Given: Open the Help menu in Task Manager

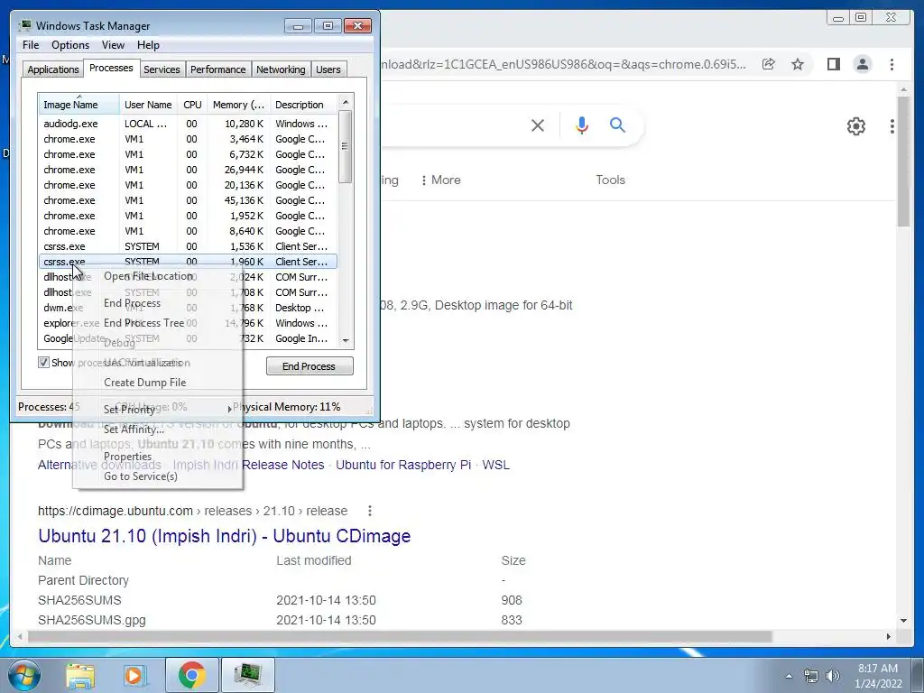Looking at the screenshot, I should (x=148, y=45).
